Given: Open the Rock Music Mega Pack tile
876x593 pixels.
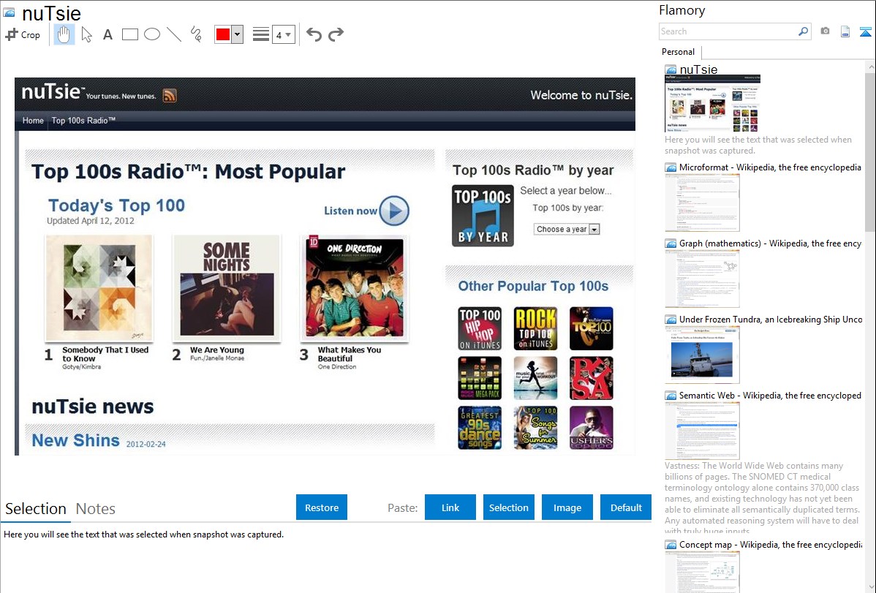Looking at the screenshot, I should coord(480,378).
